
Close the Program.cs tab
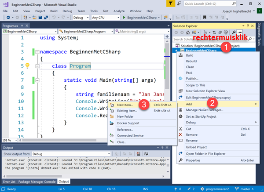[x=27, y=25]
